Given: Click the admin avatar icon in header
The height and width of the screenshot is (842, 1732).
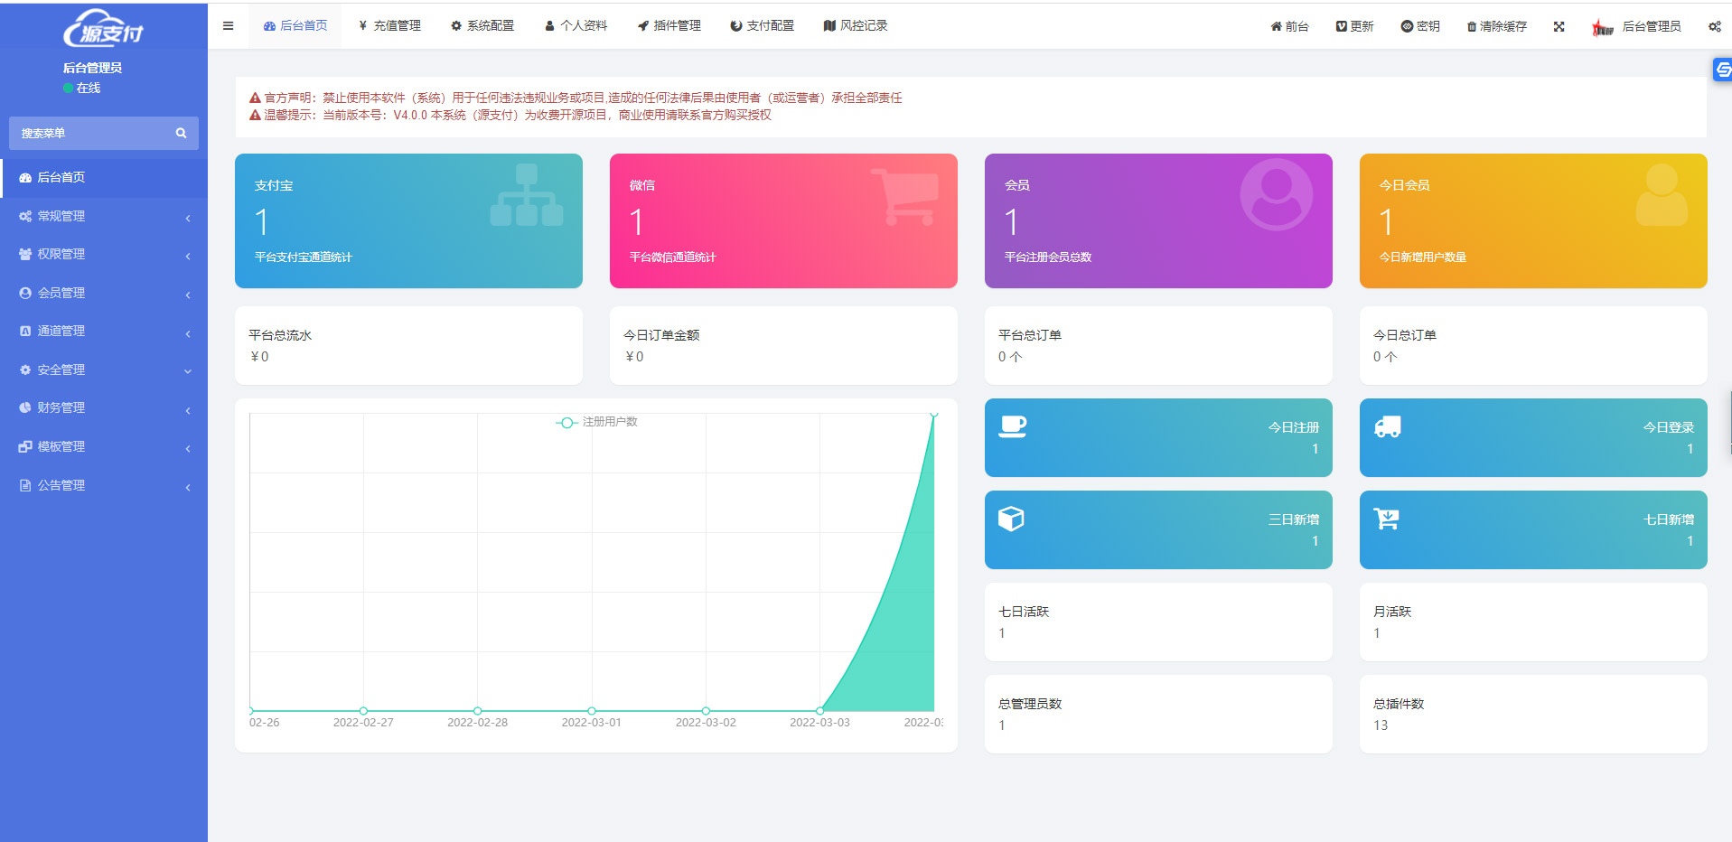Looking at the screenshot, I should (x=1602, y=27).
